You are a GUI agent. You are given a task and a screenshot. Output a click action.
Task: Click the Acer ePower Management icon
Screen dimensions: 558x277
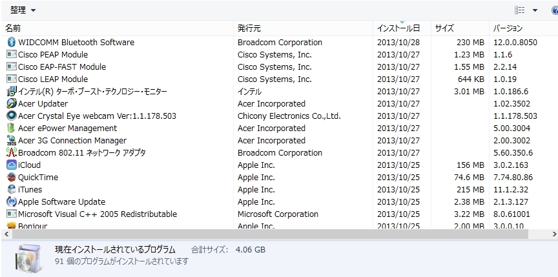[12, 128]
